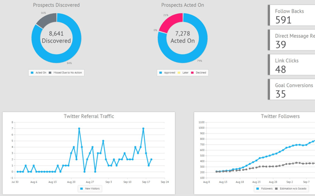This screenshot has width=315, height=196.
Task: Click the 8,641 Discovered center label
Action: coord(56,37)
